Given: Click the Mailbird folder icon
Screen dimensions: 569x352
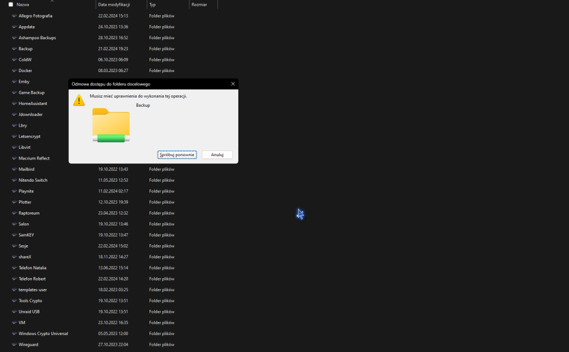Looking at the screenshot, I should 15,169.
